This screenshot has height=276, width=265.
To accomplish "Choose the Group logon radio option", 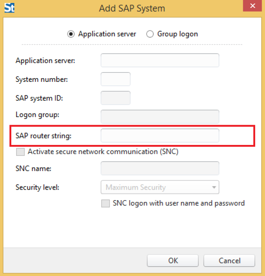I will (150, 34).
